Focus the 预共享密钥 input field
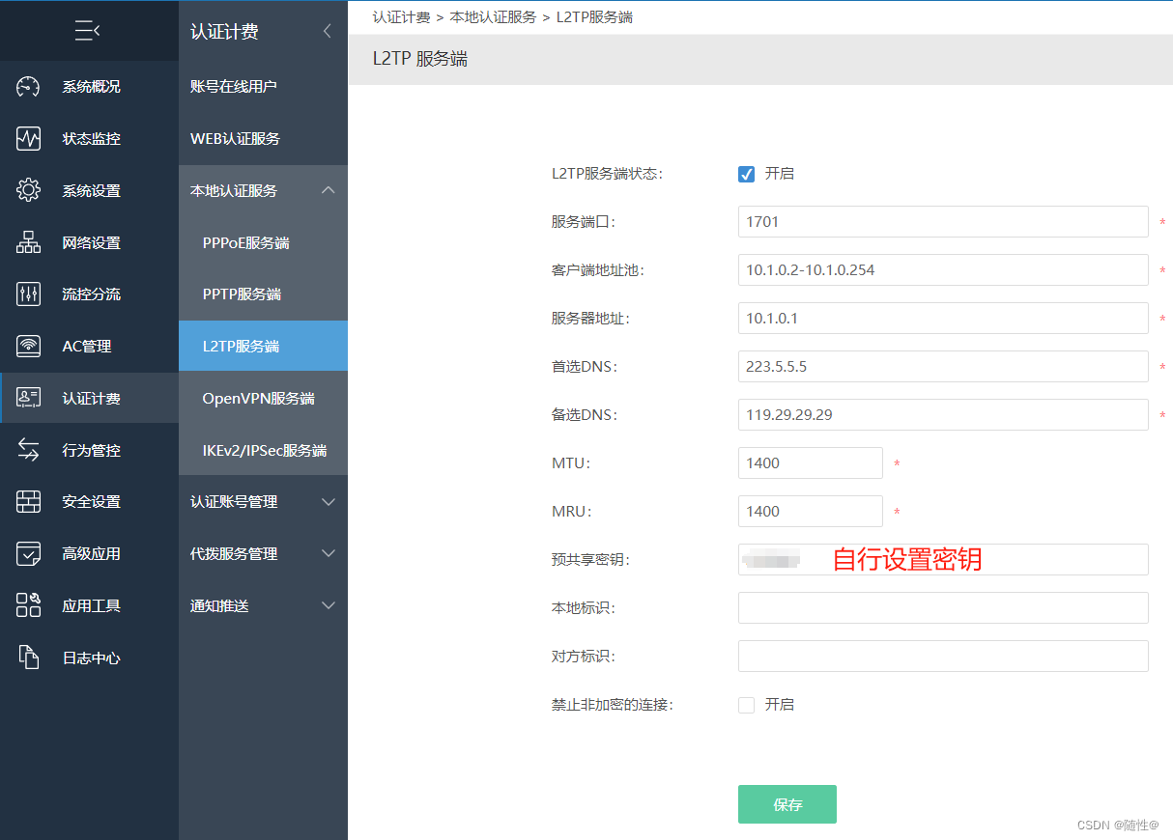 (943, 560)
